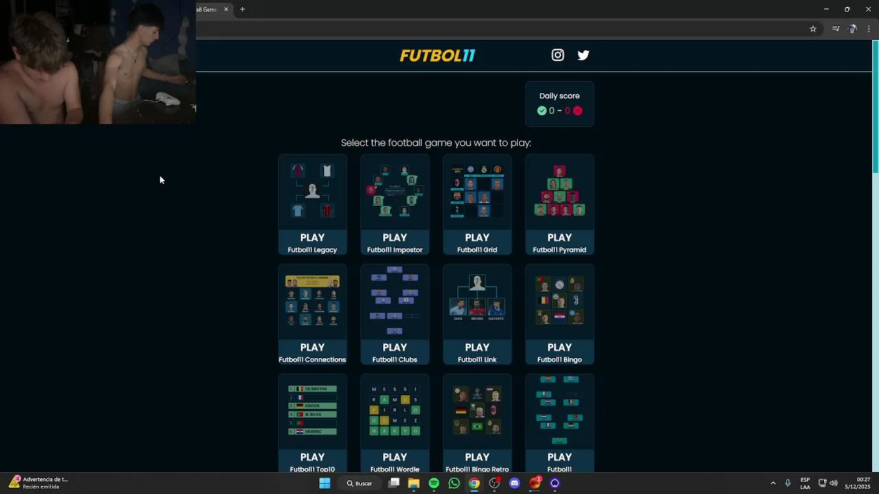Viewport: 879px width, 494px height.
Task: Click the page vertical scrollbar thumb
Action: 875,107
